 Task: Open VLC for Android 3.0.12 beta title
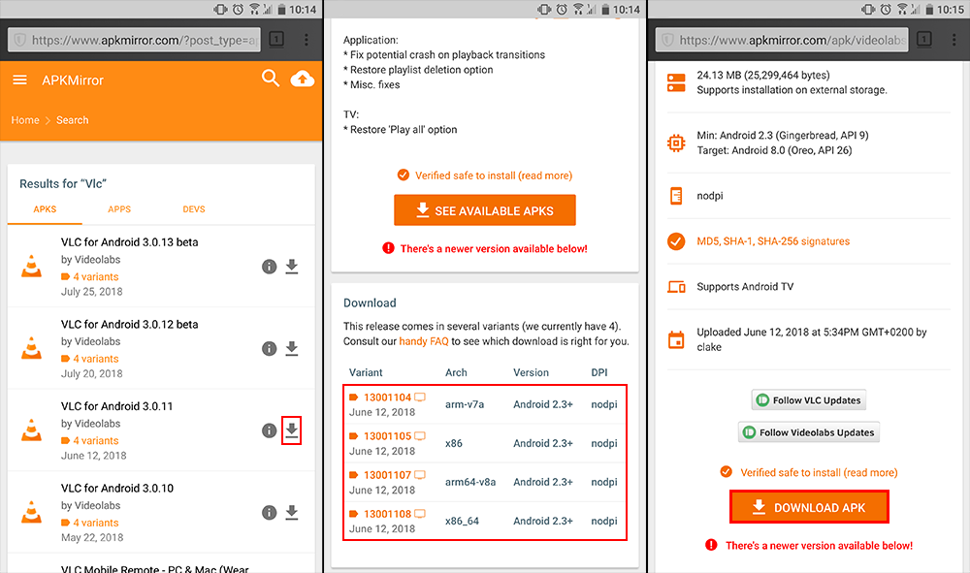click(x=129, y=325)
